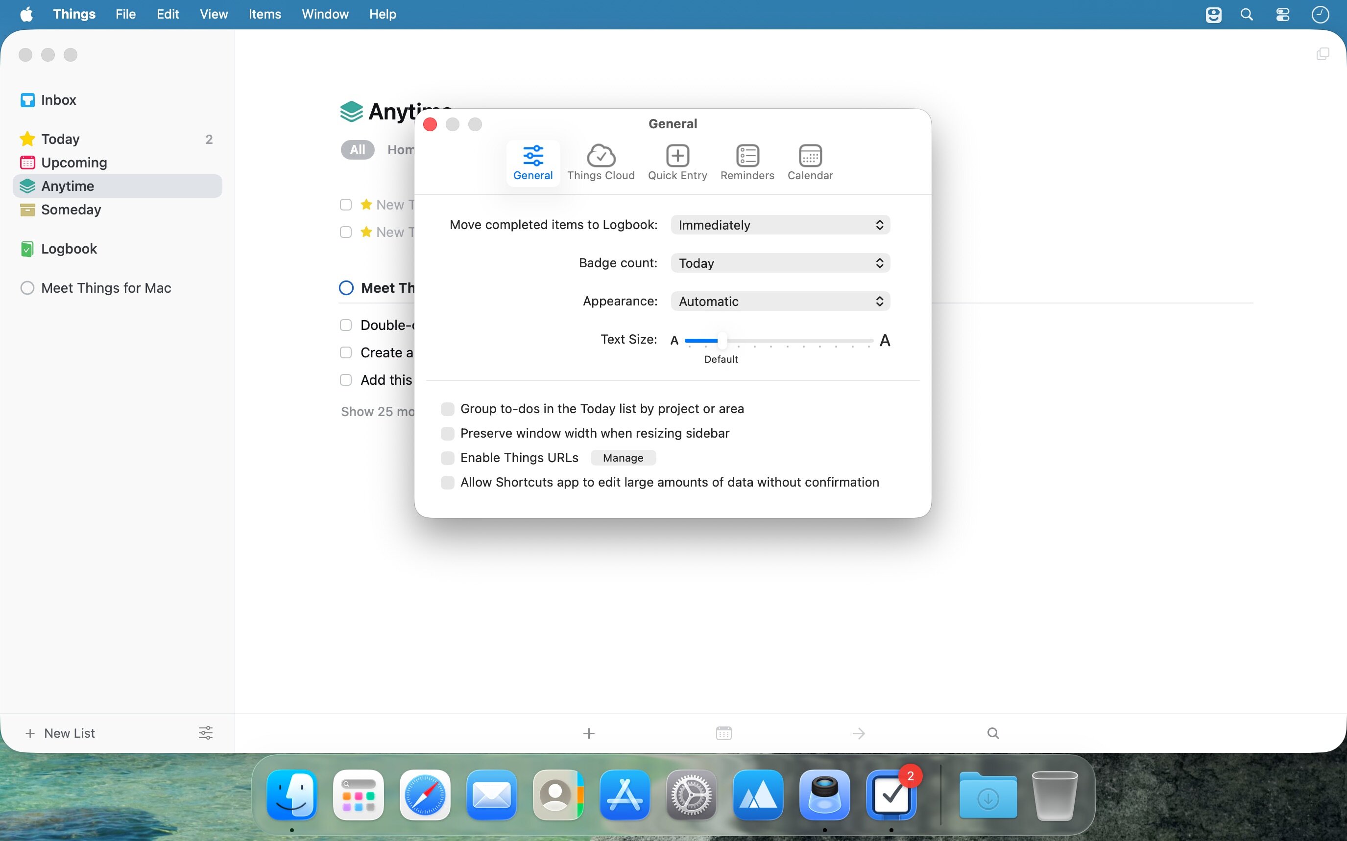Click the Quick Find search icon in bottom toolbar
Screen dimensions: 1347x841
pos(993,733)
